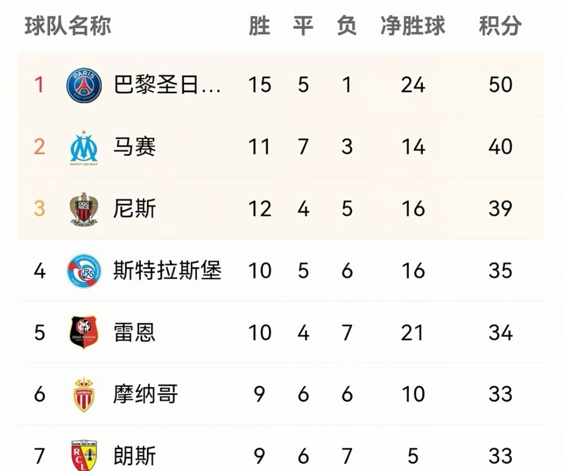Sort by the 积分 column header

[500, 26]
